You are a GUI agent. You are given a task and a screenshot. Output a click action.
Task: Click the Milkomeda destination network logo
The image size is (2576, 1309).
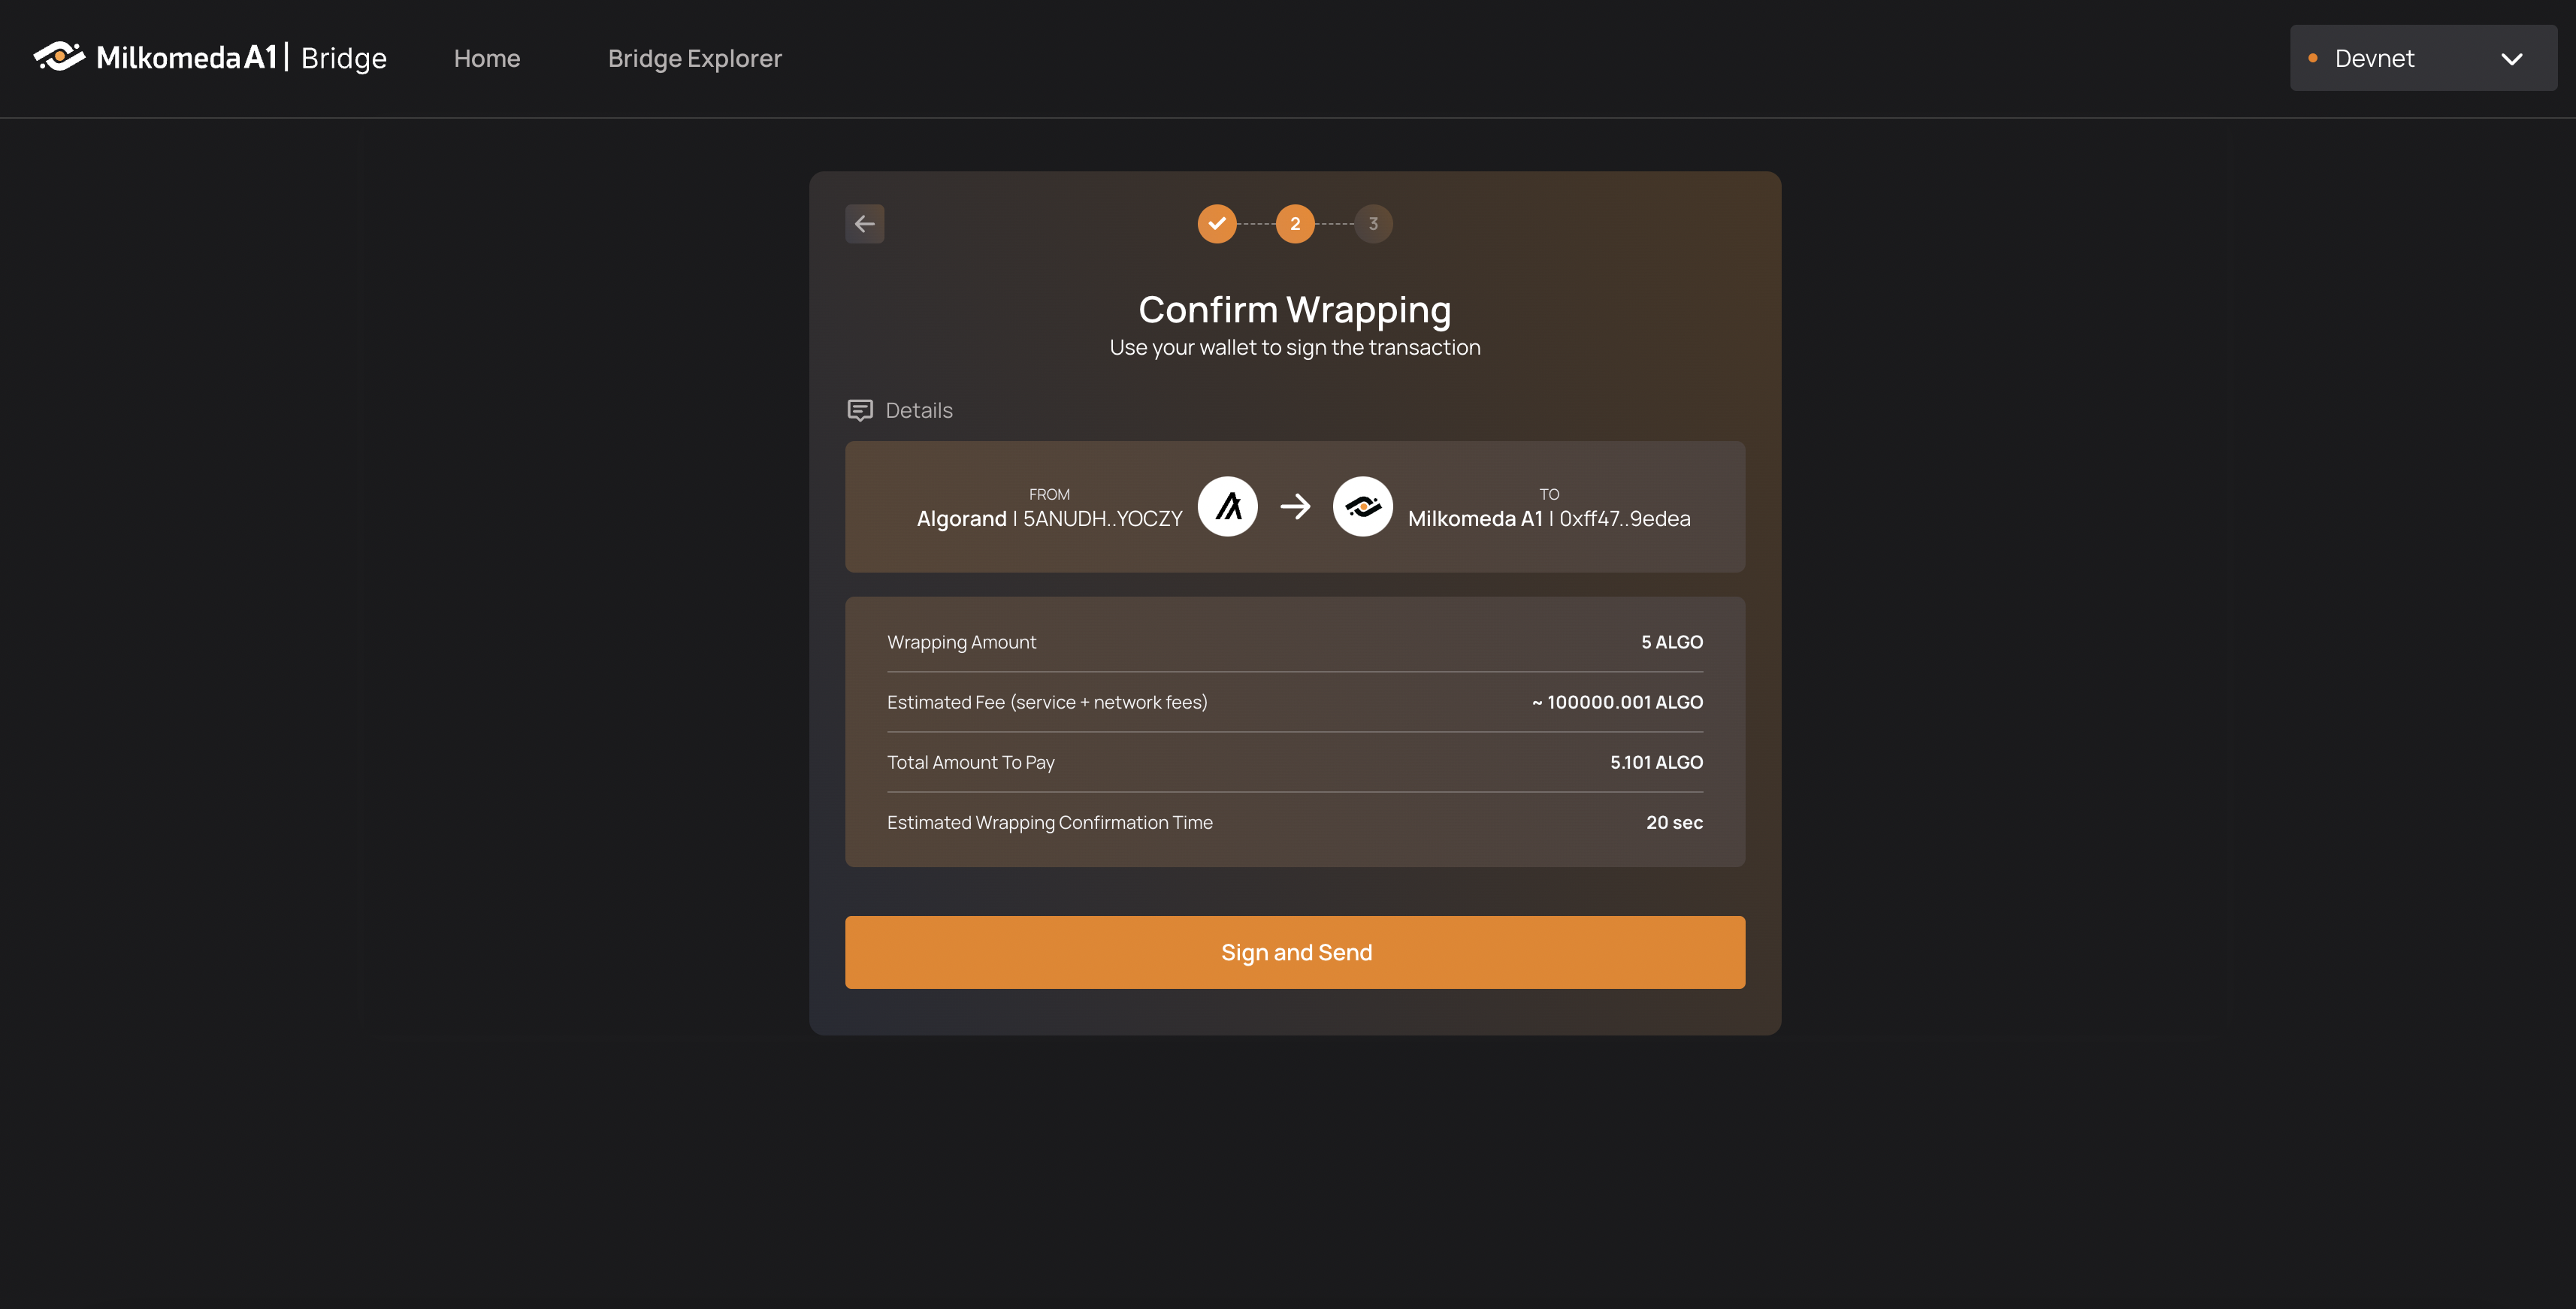click(x=1363, y=507)
